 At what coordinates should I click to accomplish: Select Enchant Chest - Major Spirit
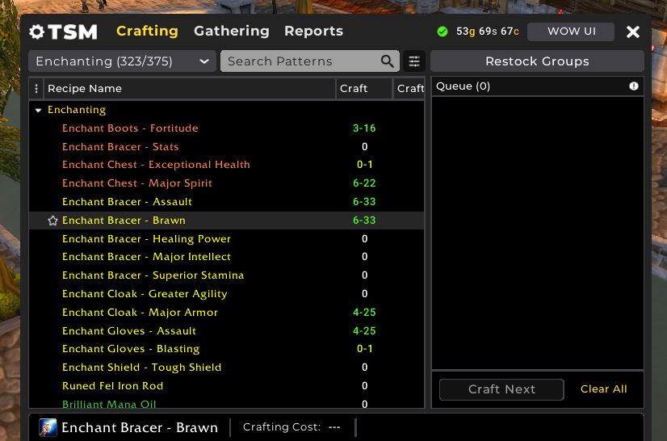coord(226,183)
